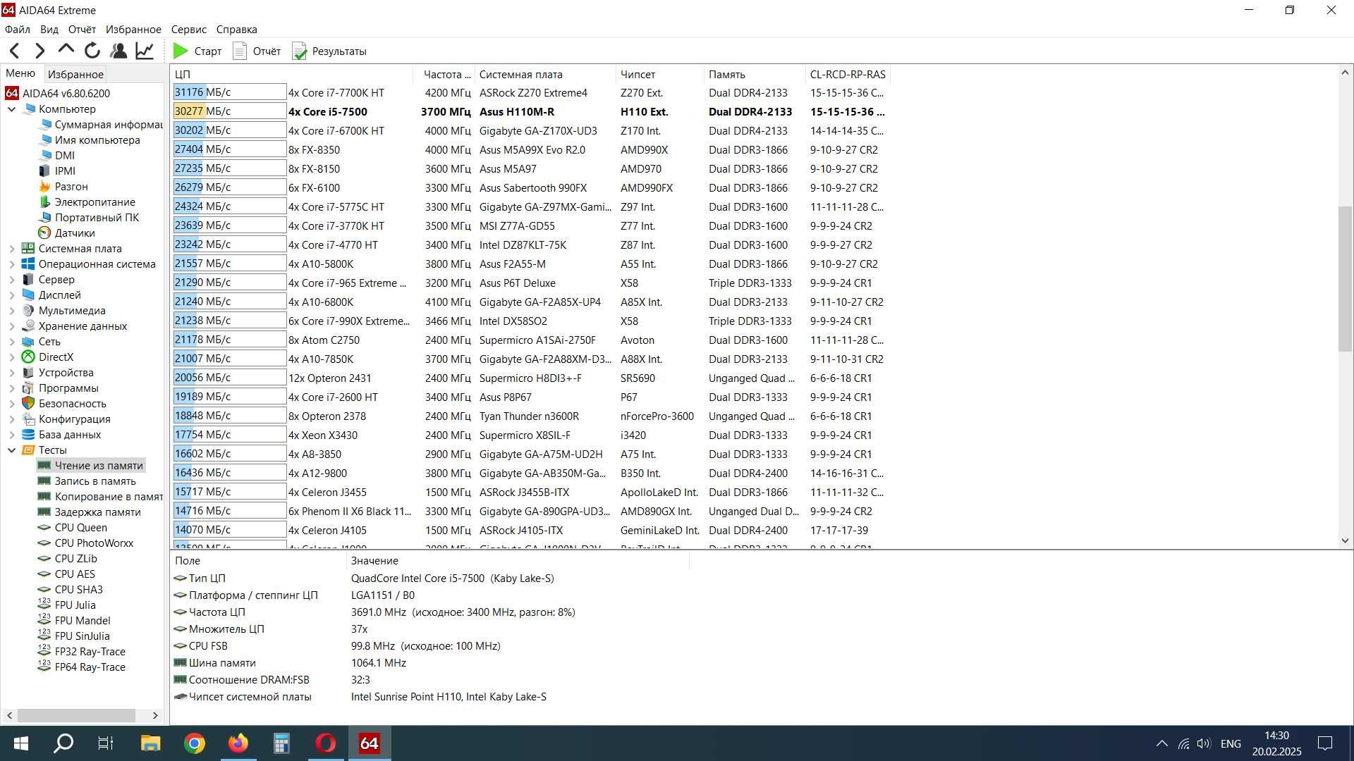The height and width of the screenshot is (761, 1354).
Task: Select the CPU ZLib benchmark
Action: (68, 559)
